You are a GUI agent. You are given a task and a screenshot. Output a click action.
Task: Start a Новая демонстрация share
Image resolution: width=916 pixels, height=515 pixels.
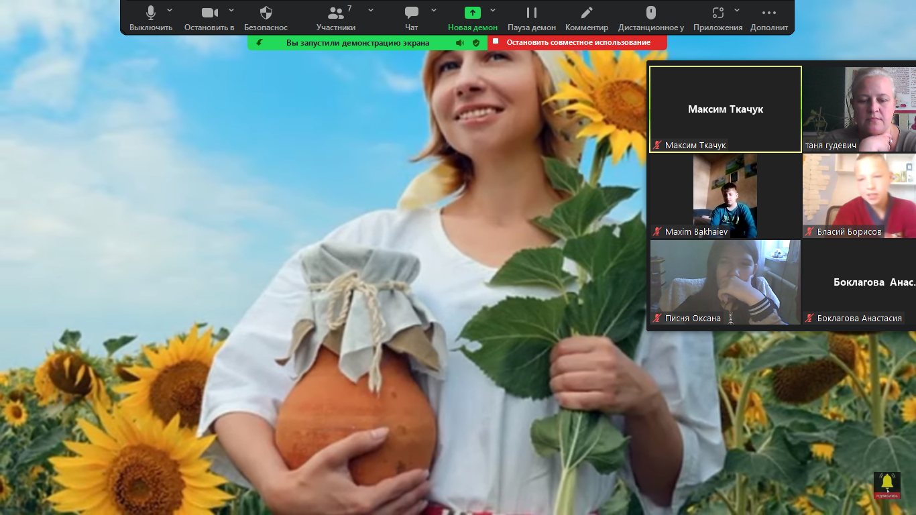[473, 13]
